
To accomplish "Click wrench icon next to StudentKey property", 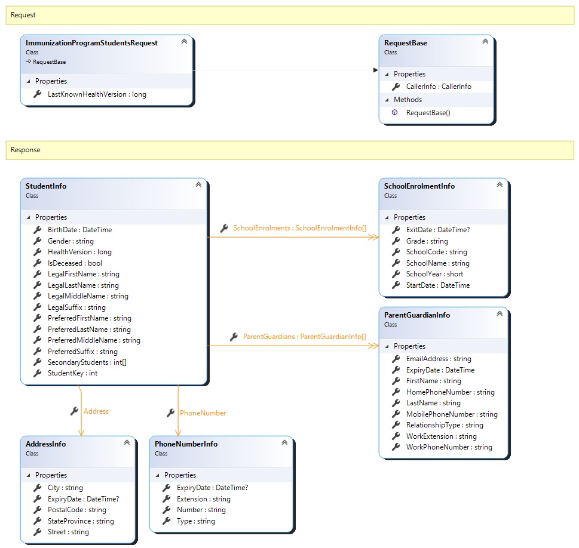I will click(37, 373).
